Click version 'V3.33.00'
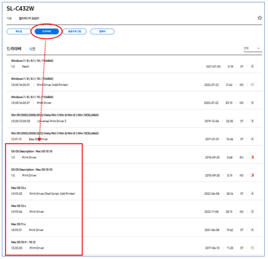The height and width of the screenshot is (259, 268). [x=17, y=248]
